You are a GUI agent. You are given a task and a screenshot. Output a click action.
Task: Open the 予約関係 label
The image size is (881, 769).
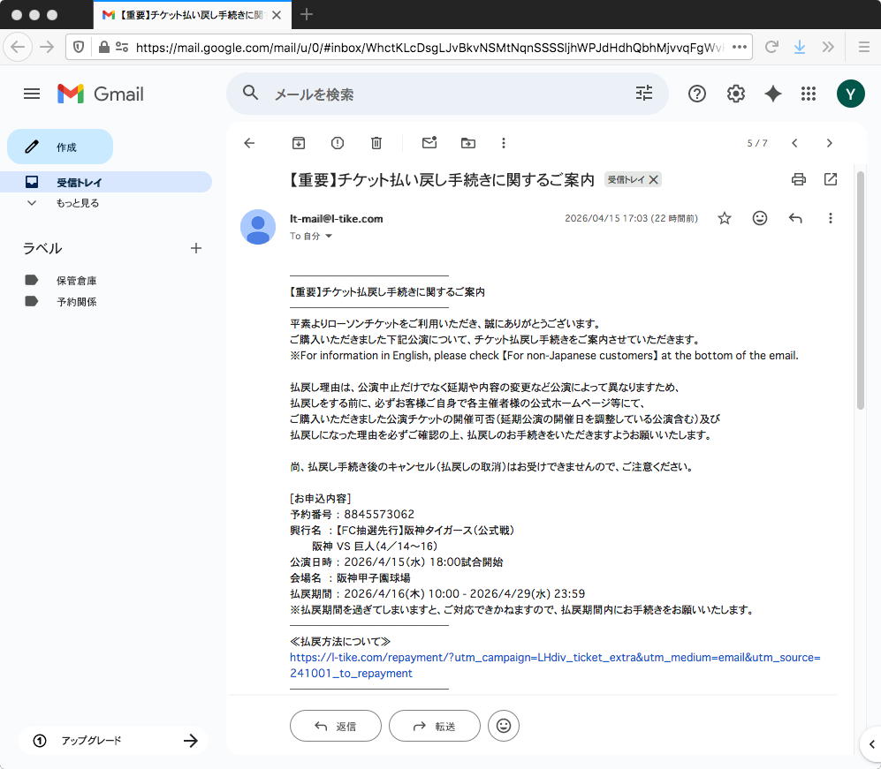[76, 302]
